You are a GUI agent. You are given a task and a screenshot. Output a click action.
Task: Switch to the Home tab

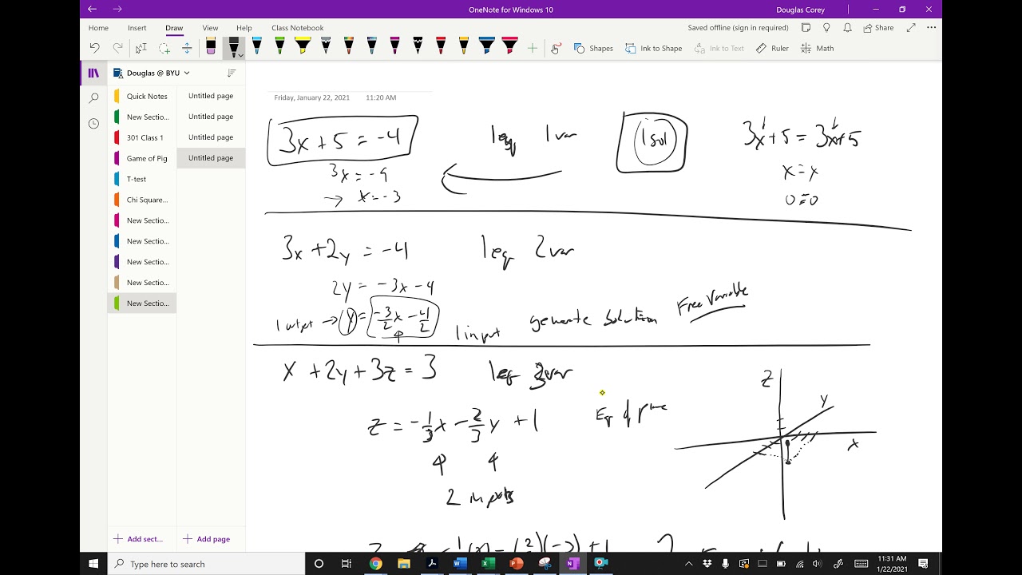coord(98,28)
